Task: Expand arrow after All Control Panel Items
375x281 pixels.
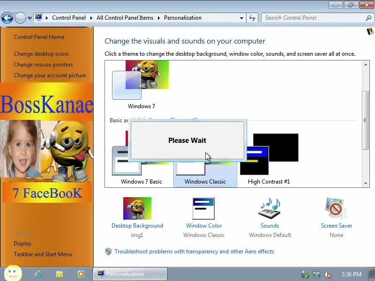Action: click(x=158, y=18)
